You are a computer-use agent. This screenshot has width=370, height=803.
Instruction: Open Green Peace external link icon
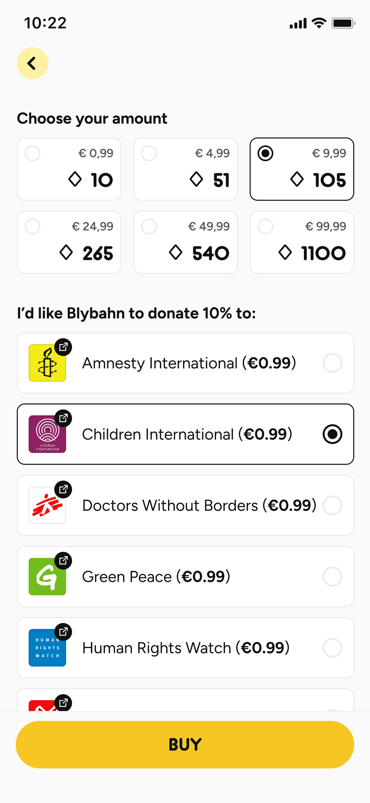click(63, 560)
